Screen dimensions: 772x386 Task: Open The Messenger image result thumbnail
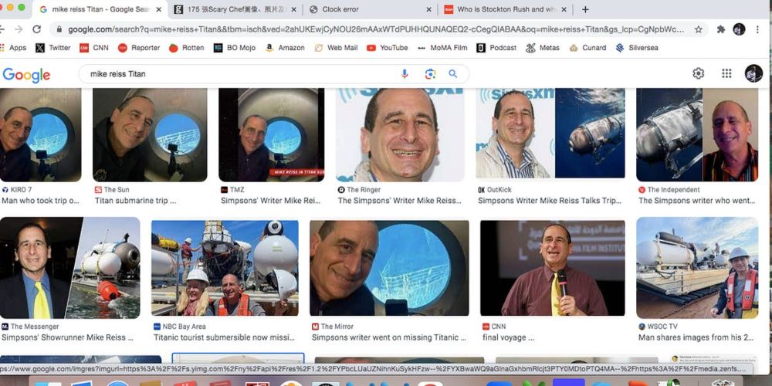[70, 268]
